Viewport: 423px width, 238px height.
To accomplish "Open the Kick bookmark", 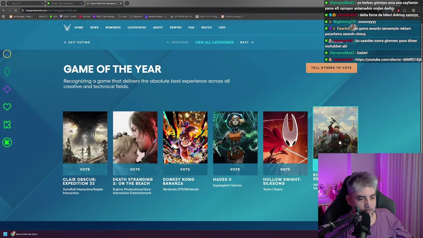I will pyautogui.click(x=54, y=16).
